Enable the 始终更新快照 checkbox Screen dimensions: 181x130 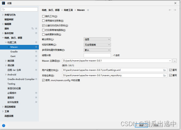43,34
